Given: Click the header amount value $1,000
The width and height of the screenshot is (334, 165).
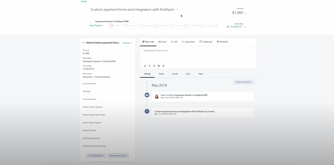Looking at the screenshot, I should 238,13.
